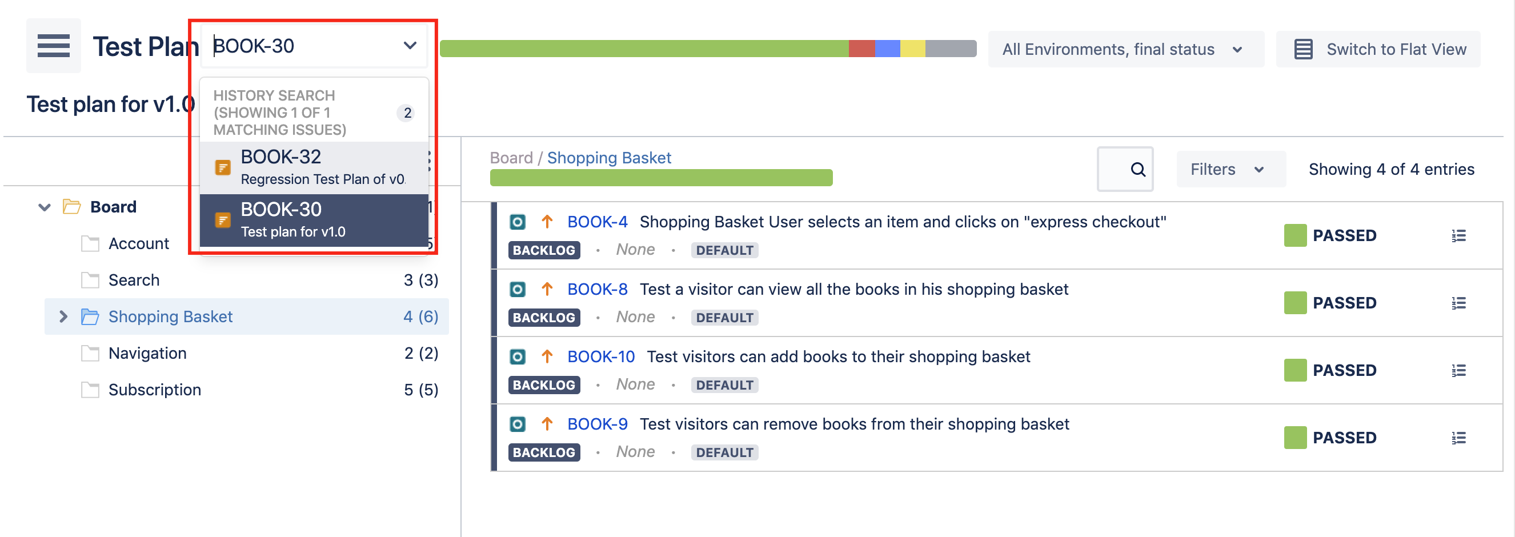Open the Filters dropdown
The height and width of the screenshot is (537, 1515).
coord(1231,170)
